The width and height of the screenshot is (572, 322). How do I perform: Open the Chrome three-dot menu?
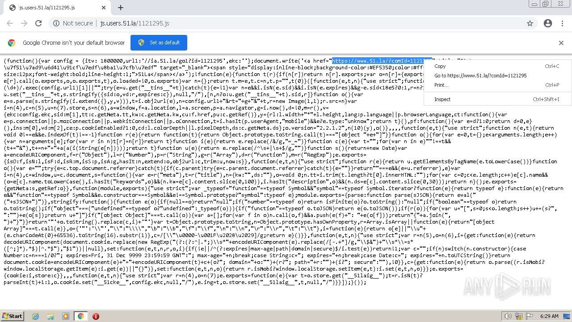point(562,23)
